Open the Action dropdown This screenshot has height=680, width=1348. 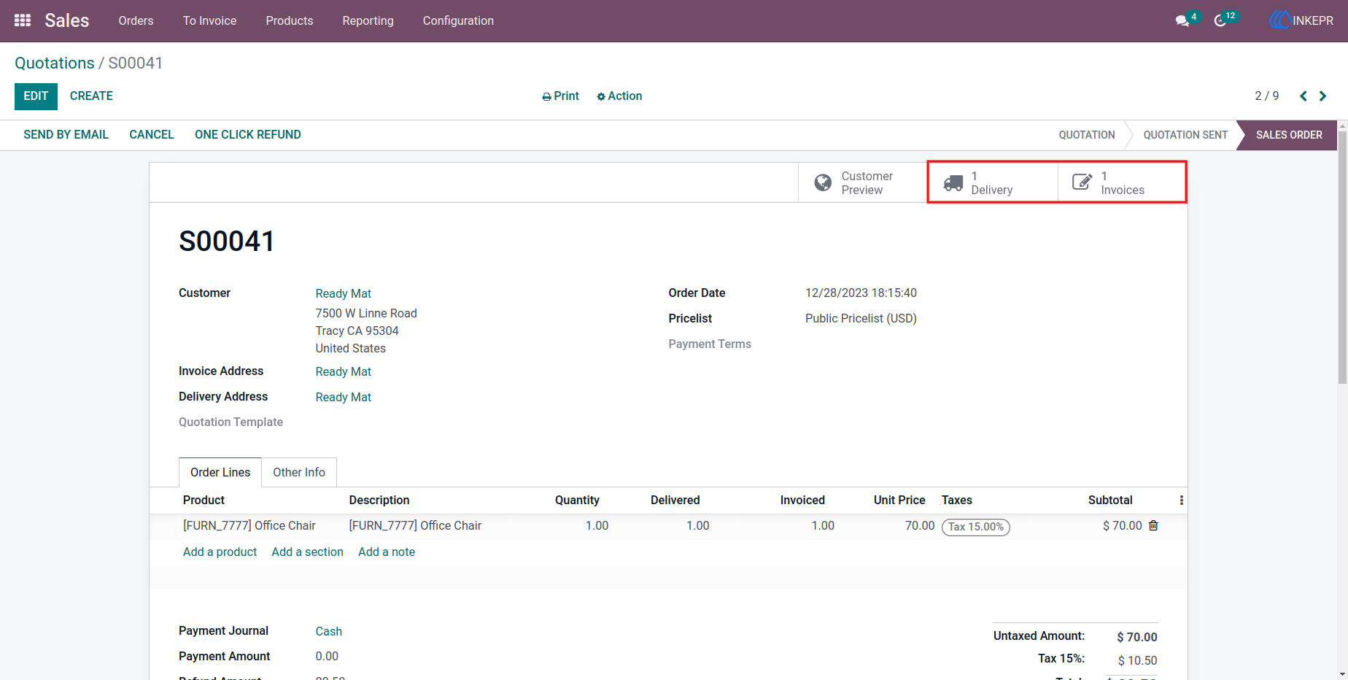point(619,96)
